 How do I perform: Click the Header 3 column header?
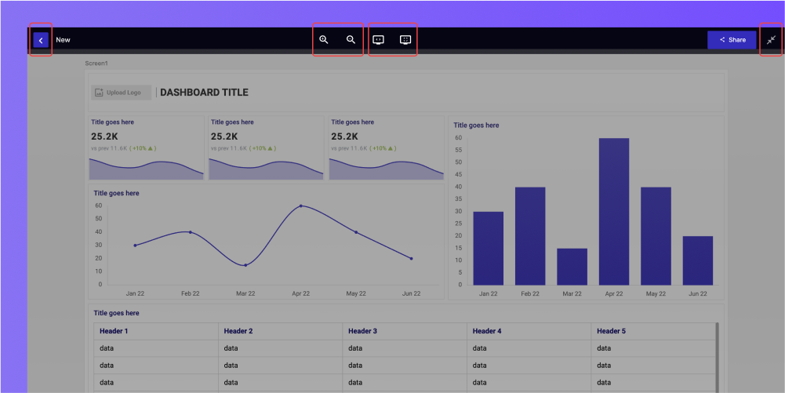pyautogui.click(x=405, y=331)
